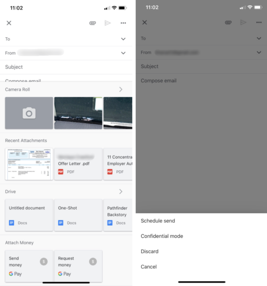The height and width of the screenshot is (286, 267).
Task: Tap the send arrow icon on left screen
Action: 108,23
